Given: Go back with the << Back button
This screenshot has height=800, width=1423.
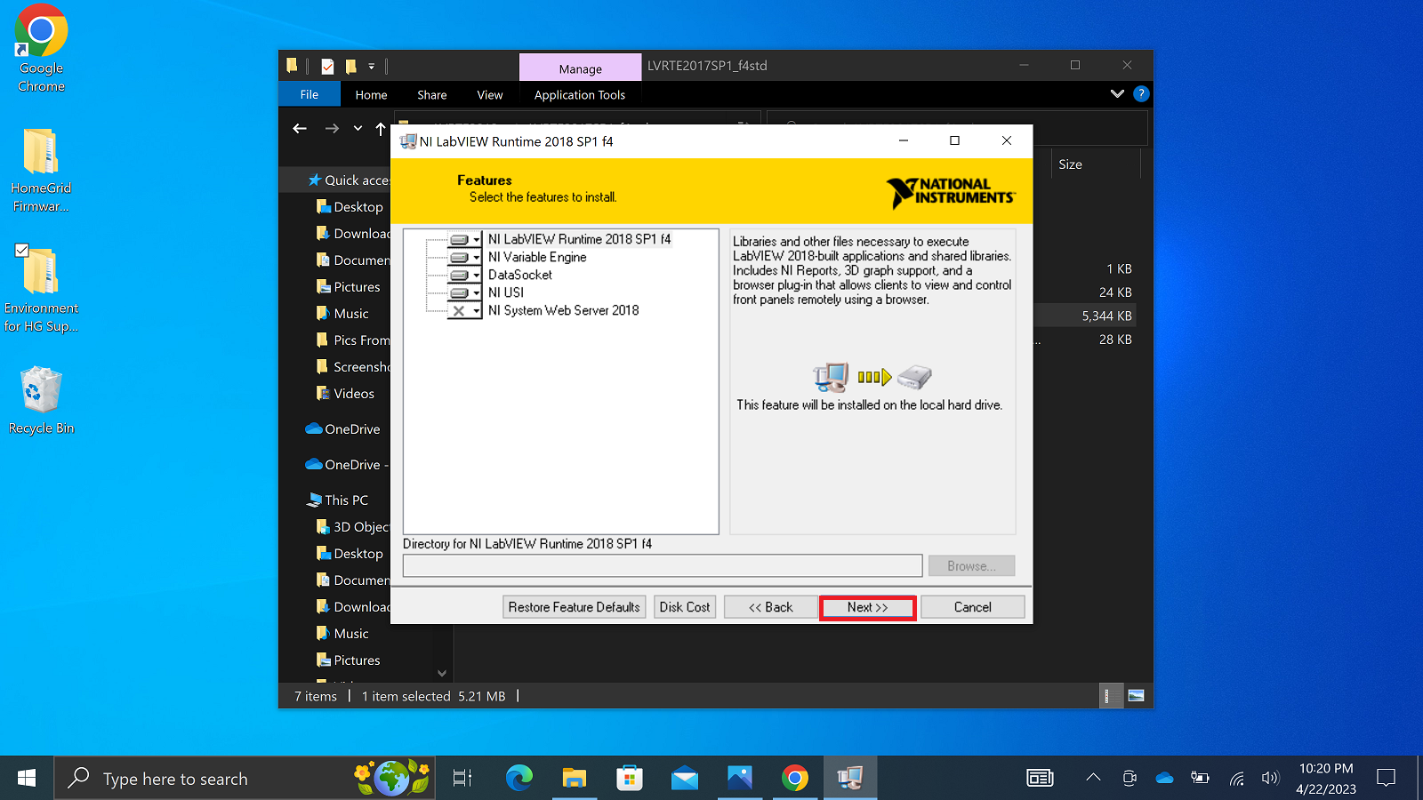Looking at the screenshot, I should click(x=770, y=607).
